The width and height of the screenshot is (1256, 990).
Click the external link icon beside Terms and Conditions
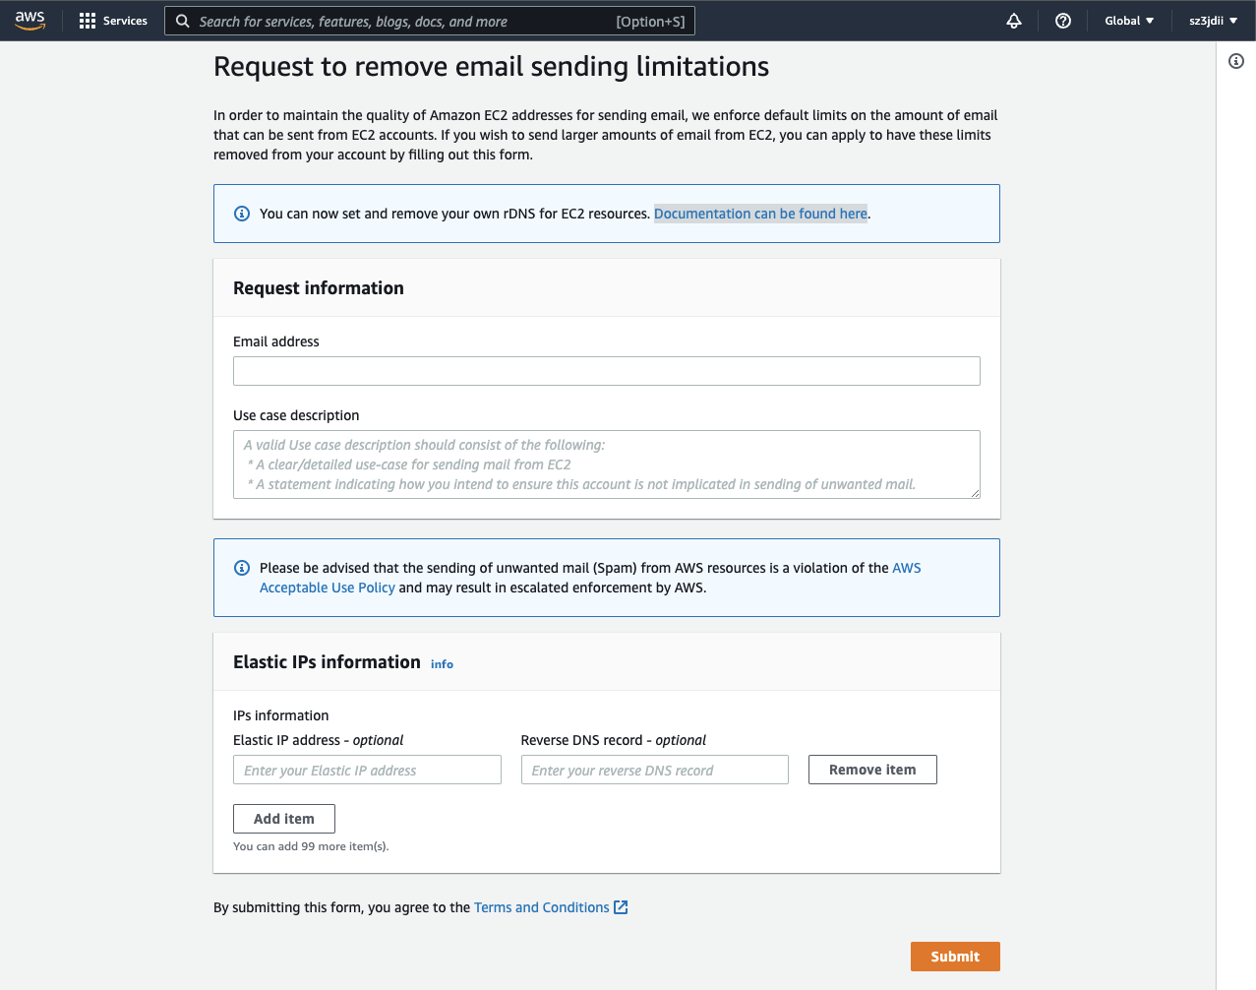621,906
